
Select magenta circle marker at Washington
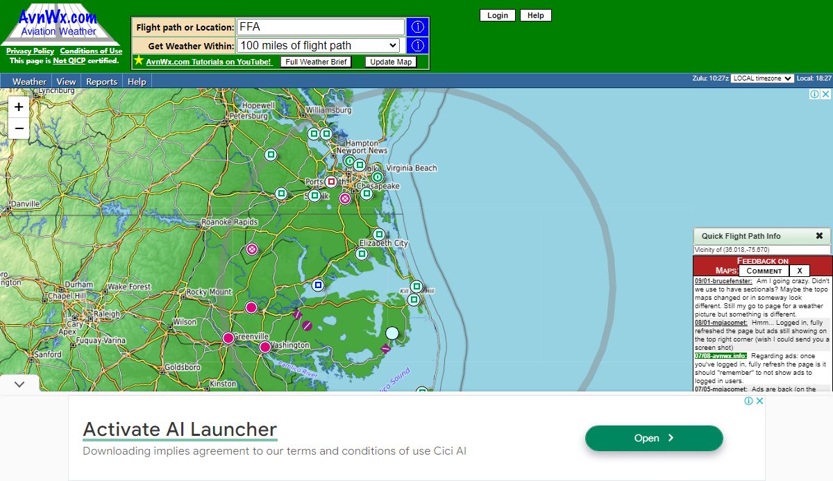(x=264, y=347)
